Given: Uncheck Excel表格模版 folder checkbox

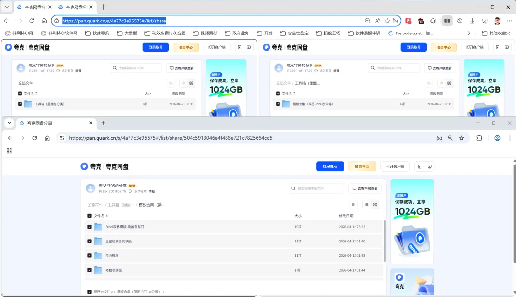Looking at the screenshot, I should (89, 227).
